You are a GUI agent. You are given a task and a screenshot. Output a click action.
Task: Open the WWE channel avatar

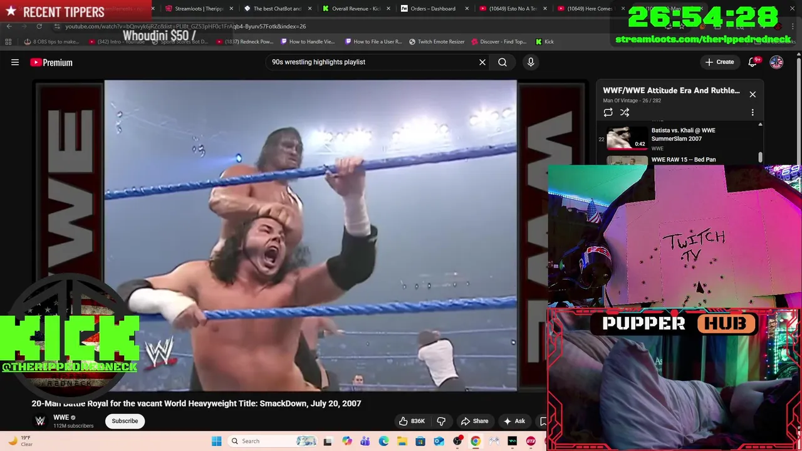(x=40, y=421)
